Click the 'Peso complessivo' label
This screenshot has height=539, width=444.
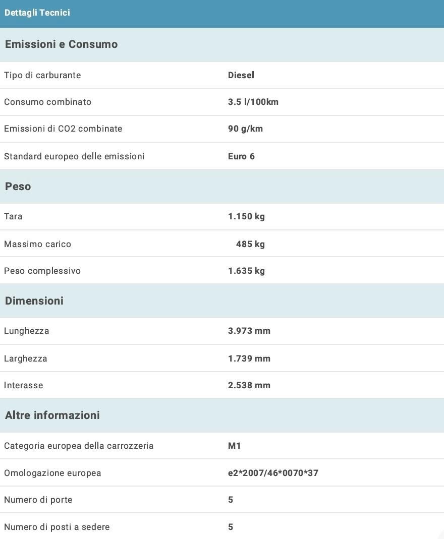click(42, 271)
